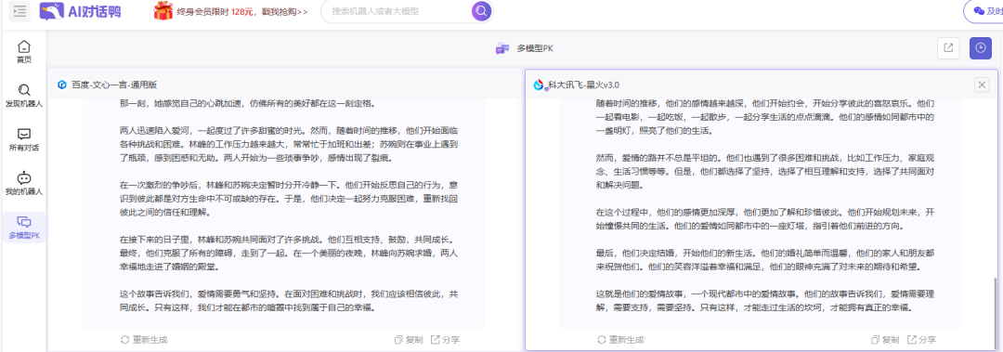
Task: Click the paragraph starting 在接下来的日子里
Action: (289, 253)
